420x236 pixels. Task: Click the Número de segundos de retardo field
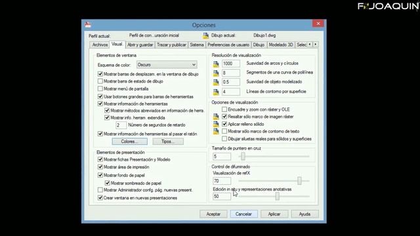coord(121,125)
